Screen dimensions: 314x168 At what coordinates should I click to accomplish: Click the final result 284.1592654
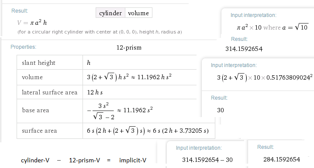point(282,159)
